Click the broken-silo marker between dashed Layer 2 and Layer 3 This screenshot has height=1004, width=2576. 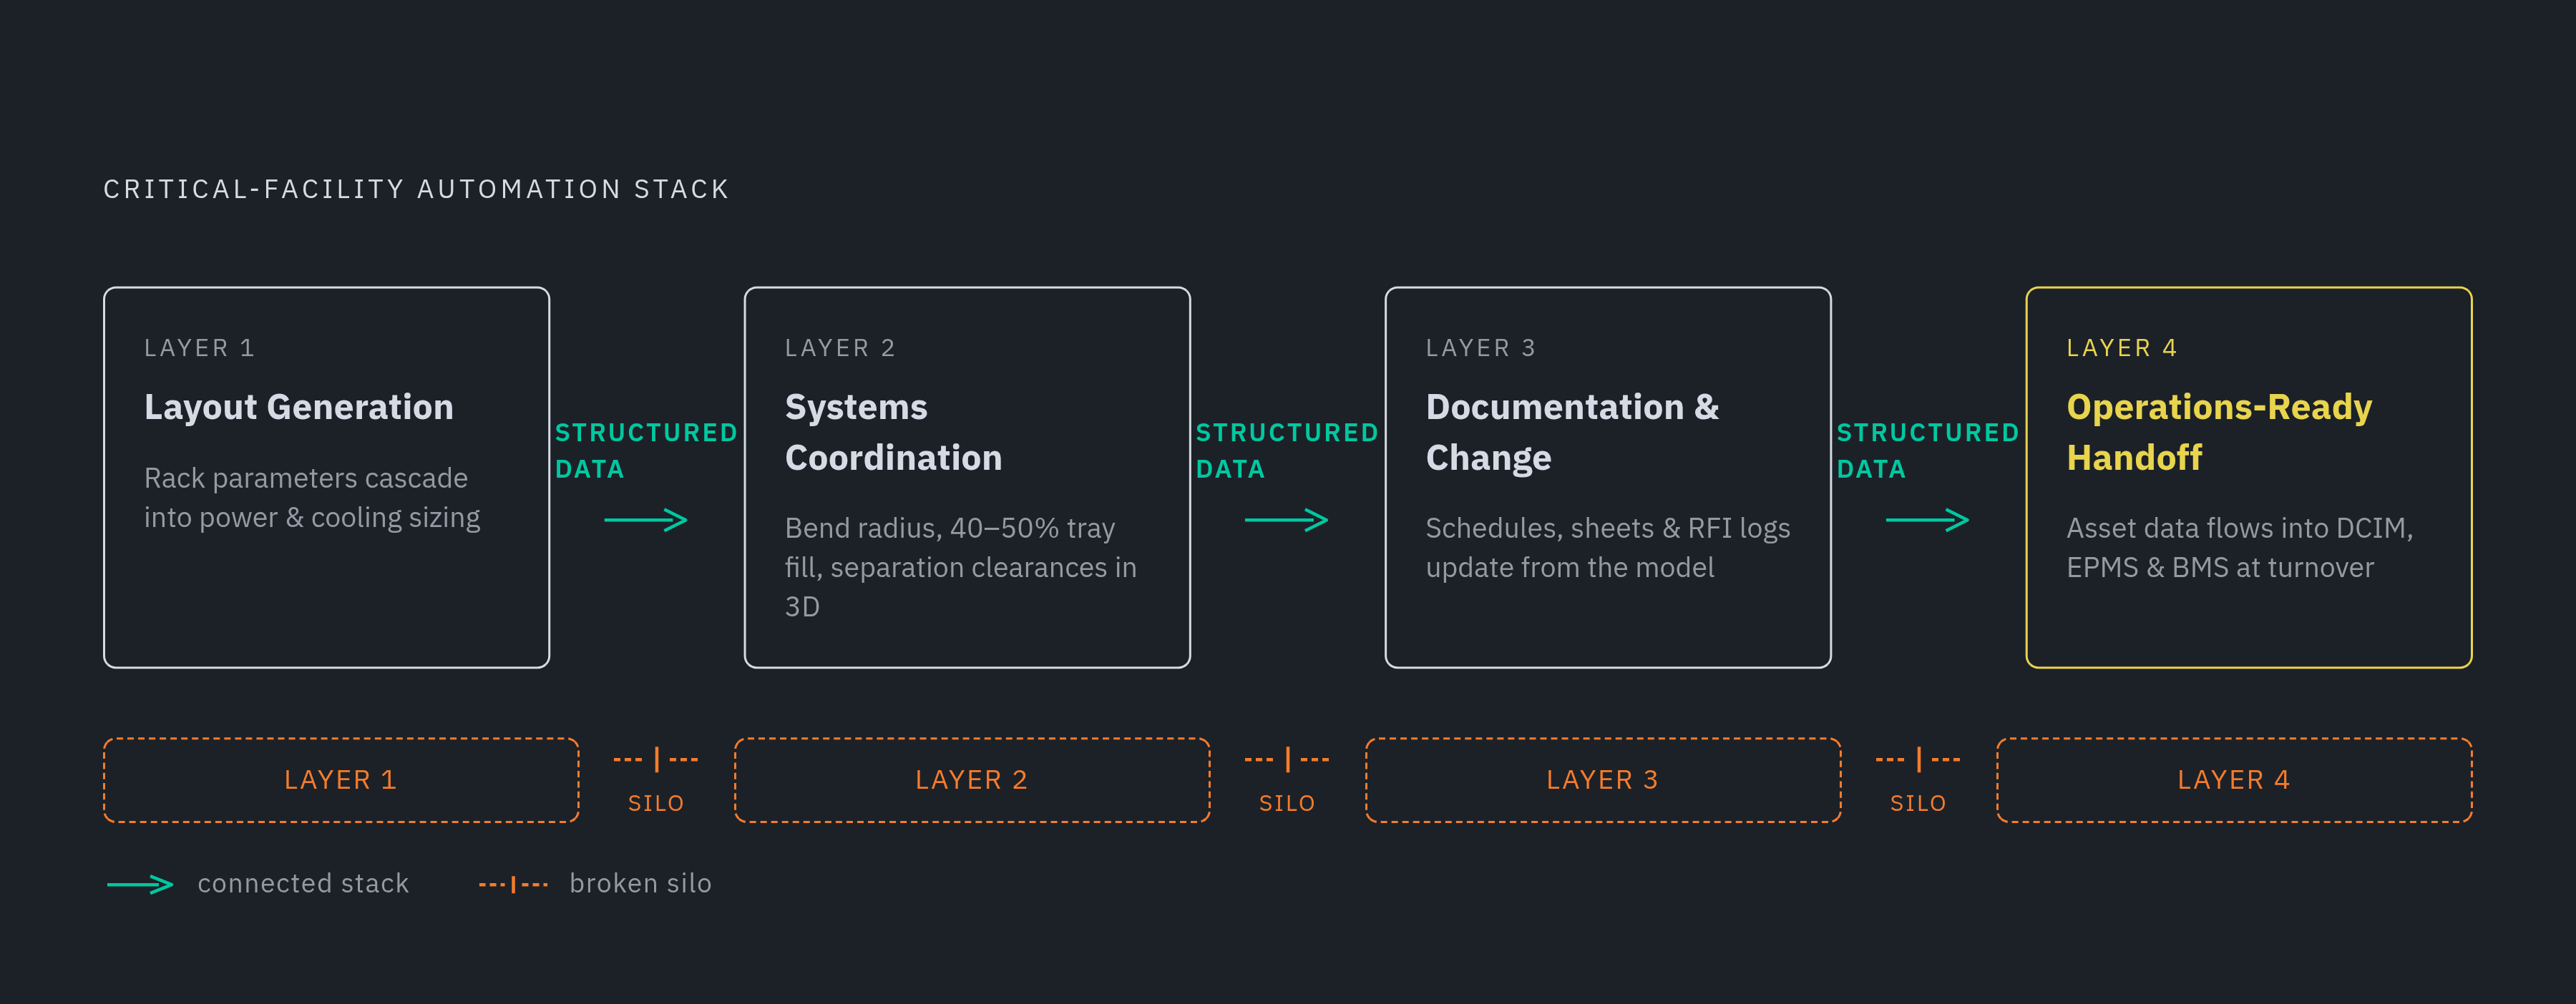click(x=1287, y=759)
